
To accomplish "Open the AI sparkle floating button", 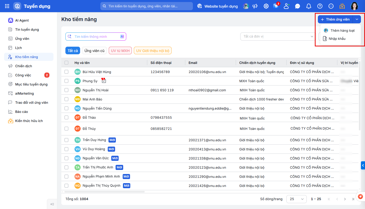I will click(361, 197).
